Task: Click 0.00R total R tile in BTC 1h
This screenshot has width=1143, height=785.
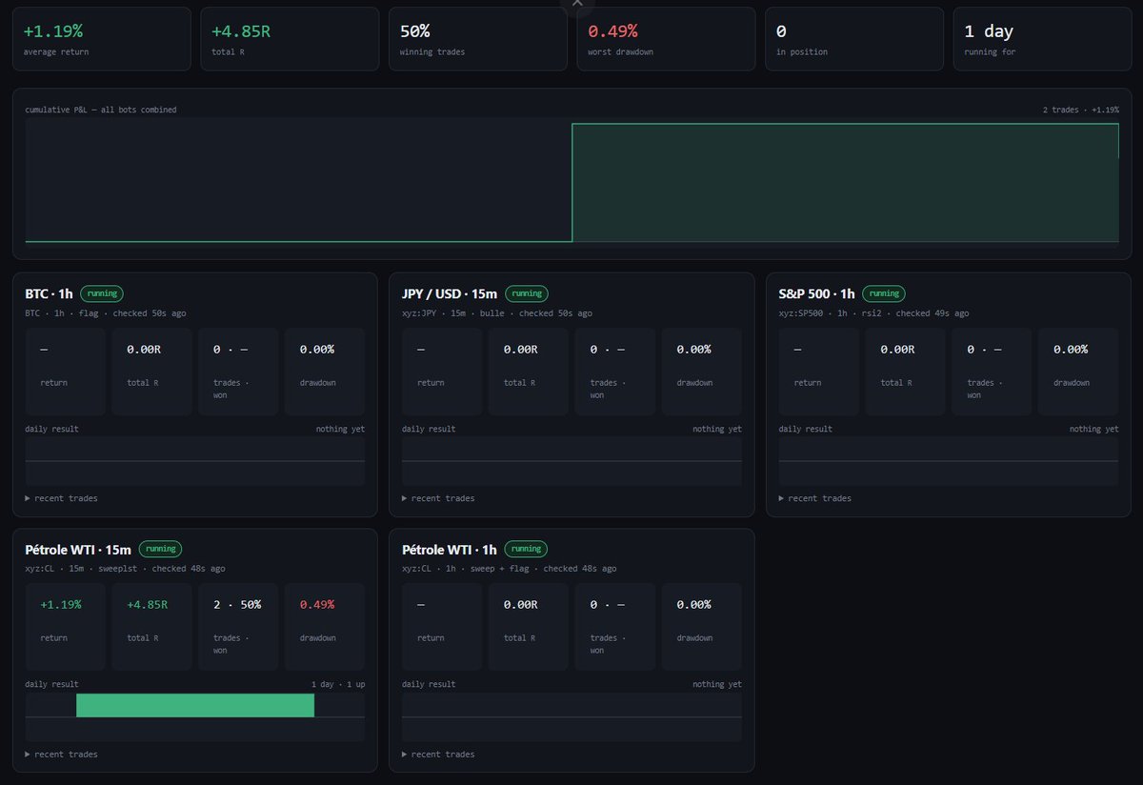Action: [151, 372]
